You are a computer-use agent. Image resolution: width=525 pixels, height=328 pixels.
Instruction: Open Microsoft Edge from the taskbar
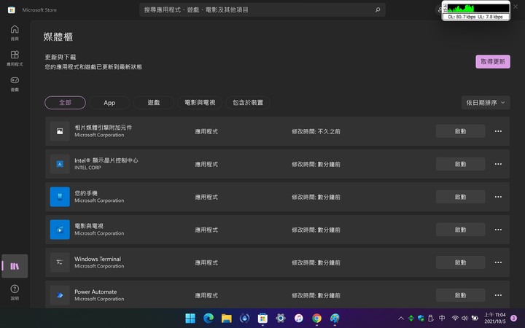209,318
